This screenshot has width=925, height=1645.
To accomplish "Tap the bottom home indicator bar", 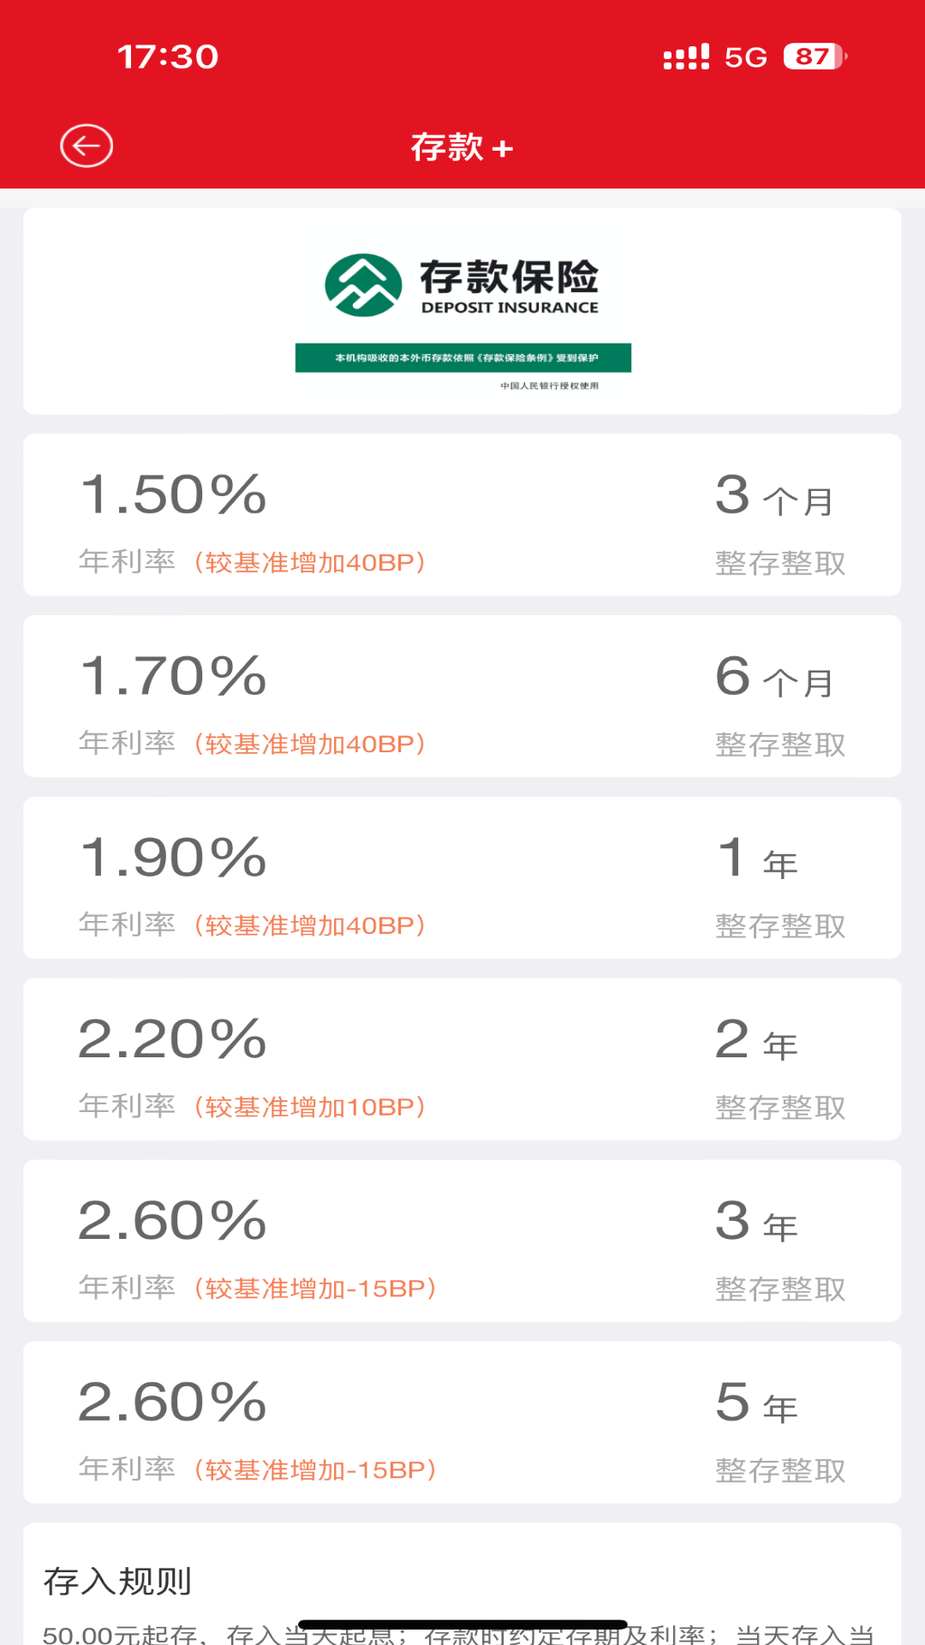I will pyautogui.click(x=462, y=1624).
